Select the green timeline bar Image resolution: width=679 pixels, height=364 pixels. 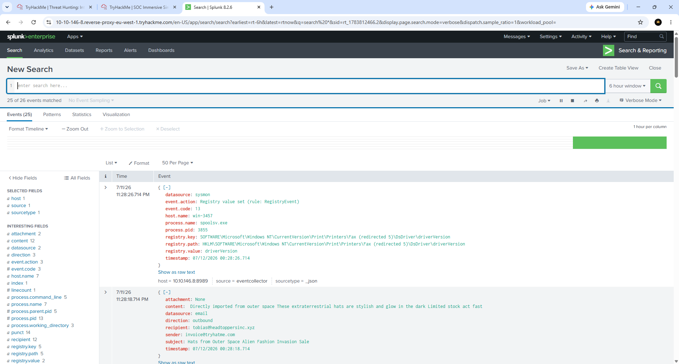click(620, 143)
